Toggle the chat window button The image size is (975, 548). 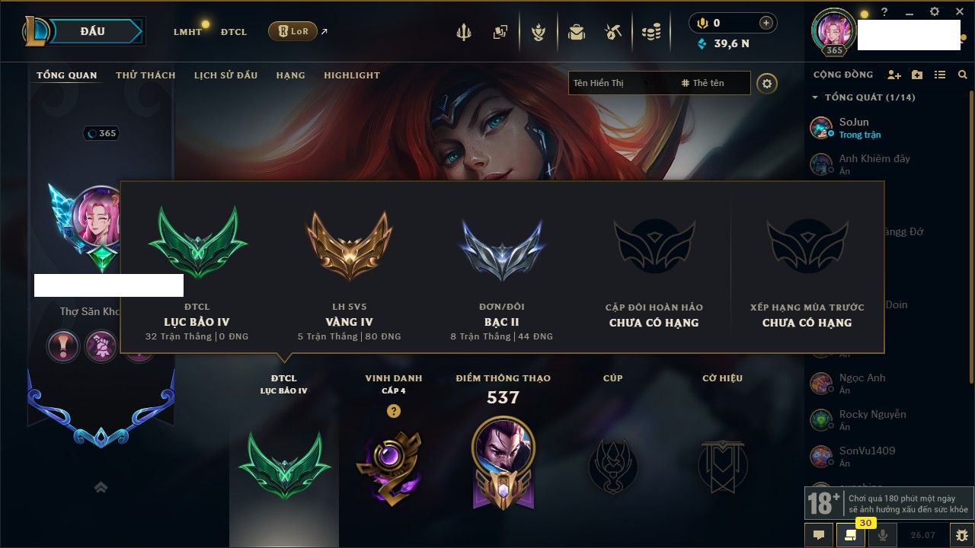point(818,535)
